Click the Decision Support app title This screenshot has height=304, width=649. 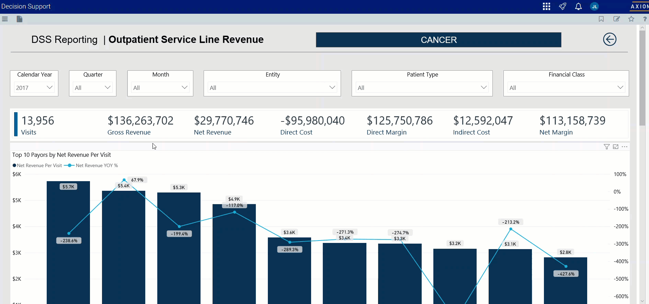tap(26, 6)
